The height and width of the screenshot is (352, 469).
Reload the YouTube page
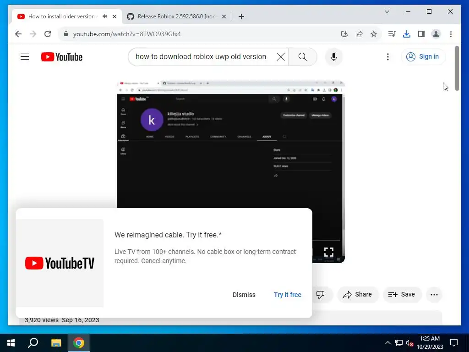(48, 34)
